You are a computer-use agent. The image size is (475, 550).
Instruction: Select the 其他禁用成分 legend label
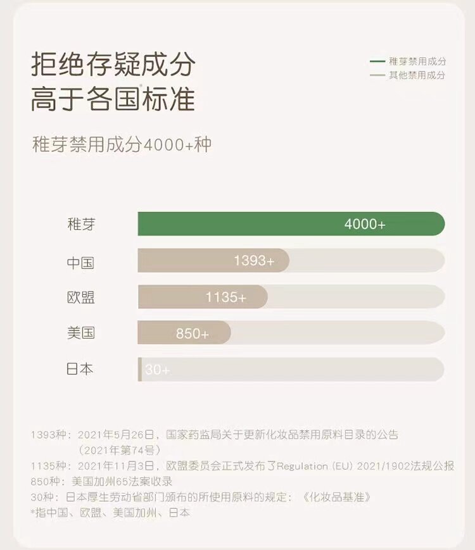coord(417,75)
